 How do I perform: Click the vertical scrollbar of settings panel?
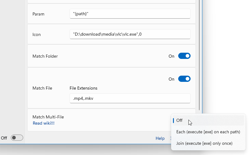pyautogui.click(x=199, y=55)
